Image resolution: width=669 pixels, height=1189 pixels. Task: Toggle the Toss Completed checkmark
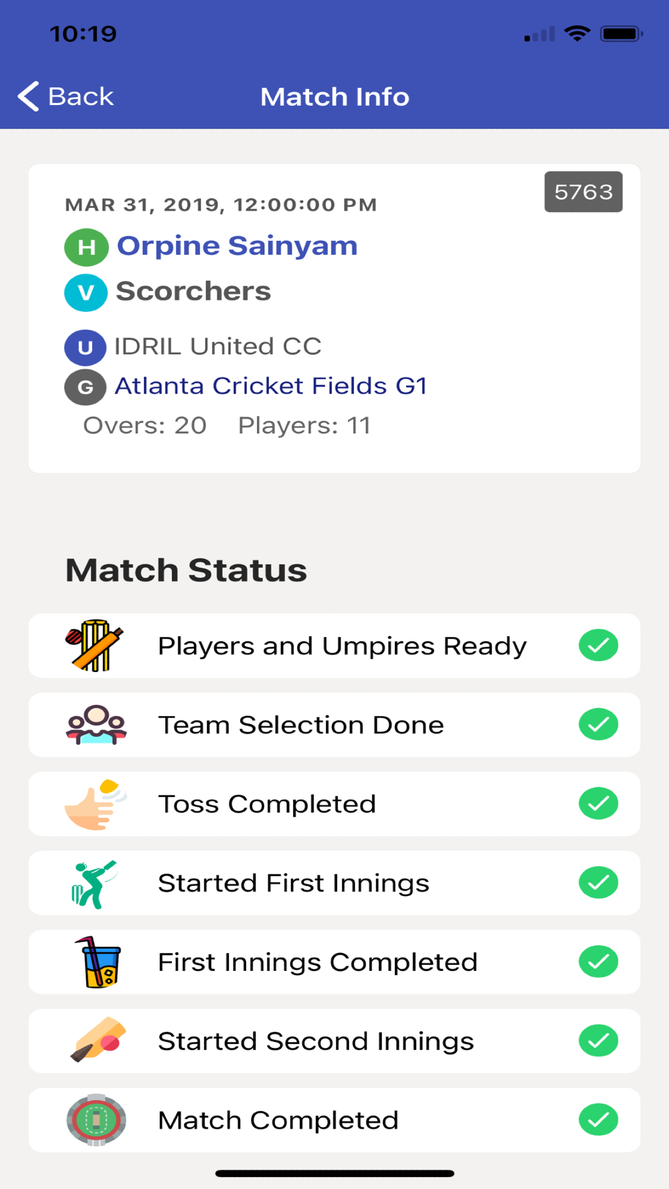(x=599, y=803)
